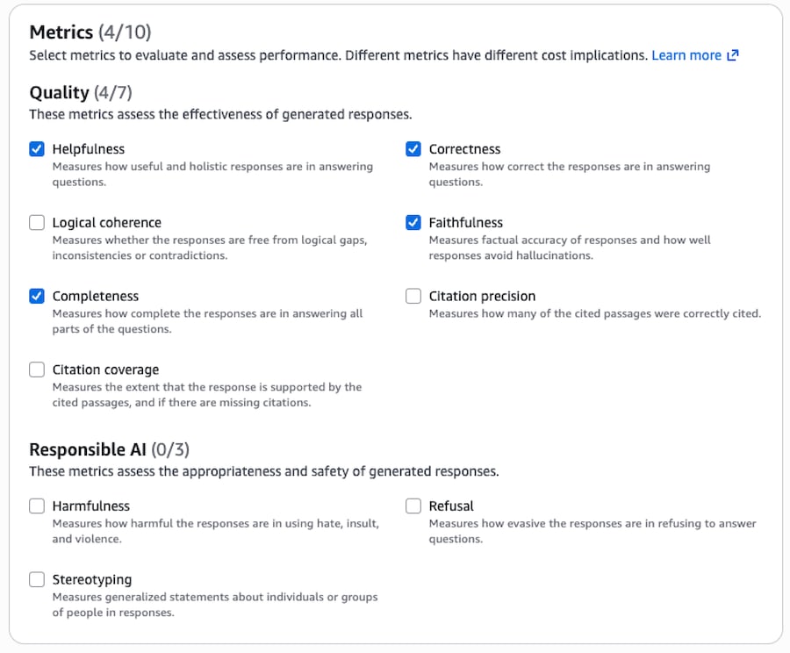Click the Refusal label text
The height and width of the screenshot is (653, 790).
click(x=450, y=506)
